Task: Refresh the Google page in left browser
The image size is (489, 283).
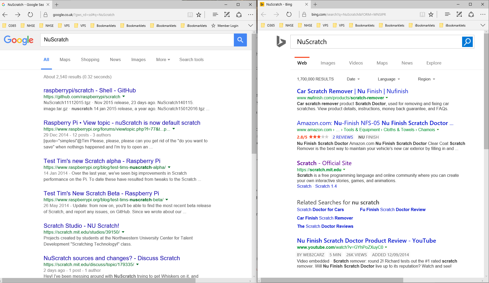Action: pos(30,15)
